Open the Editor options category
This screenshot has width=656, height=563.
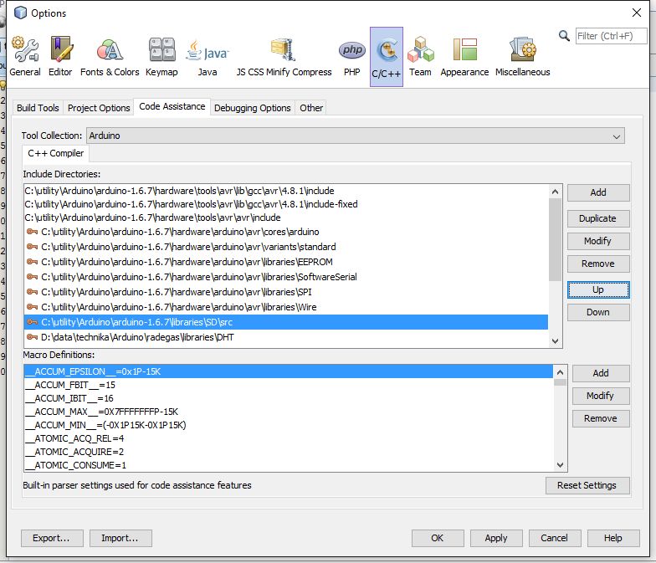click(x=60, y=57)
